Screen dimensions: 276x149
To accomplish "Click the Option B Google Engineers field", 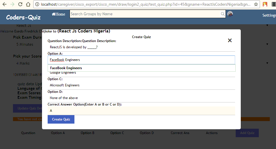I will (141, 74).
